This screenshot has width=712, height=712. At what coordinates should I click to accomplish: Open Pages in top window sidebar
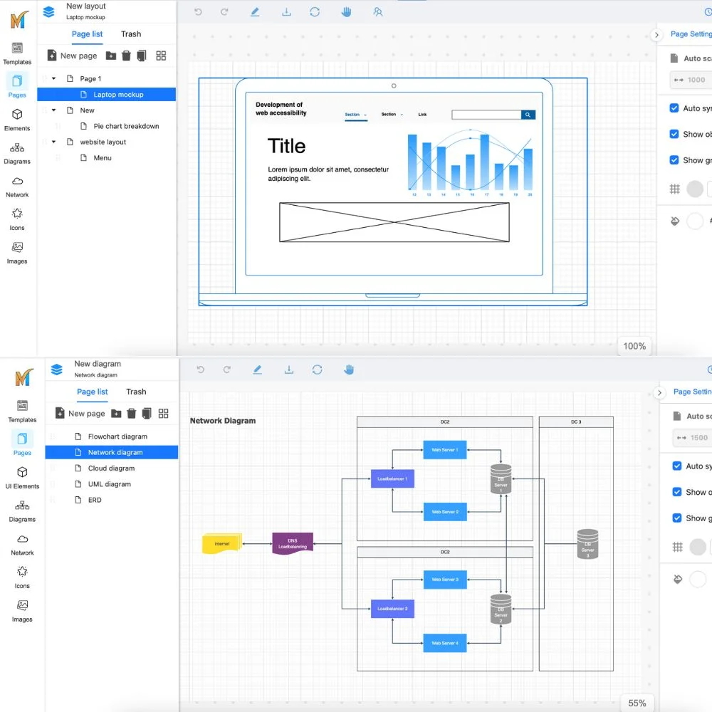[17, 86]
